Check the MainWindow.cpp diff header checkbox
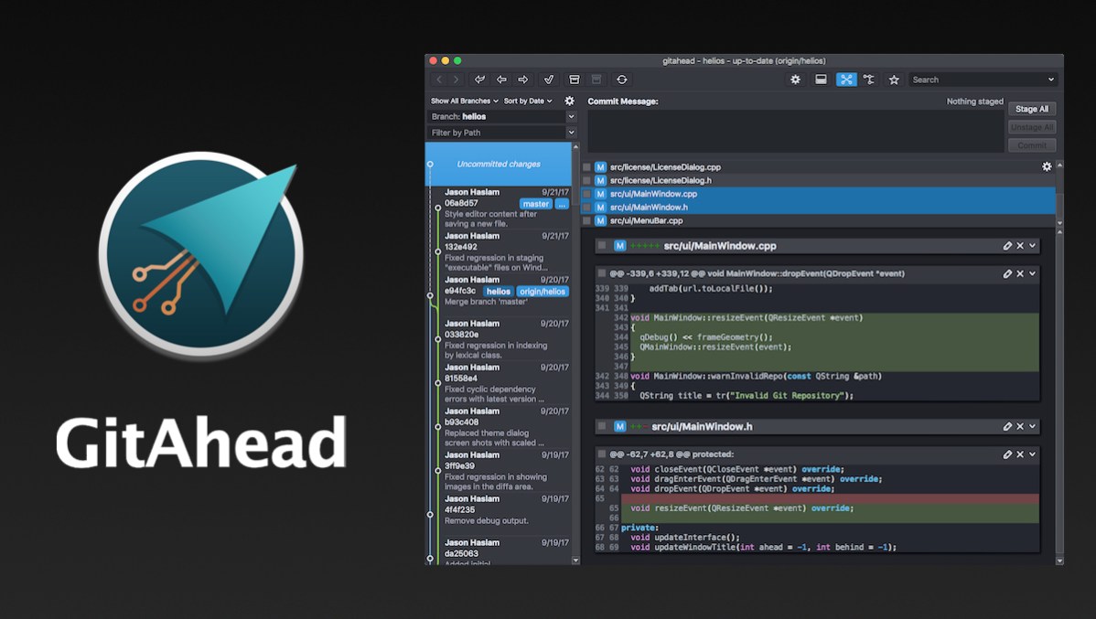The height and width of the screenshot is (619, 1096). coord(602,246)
